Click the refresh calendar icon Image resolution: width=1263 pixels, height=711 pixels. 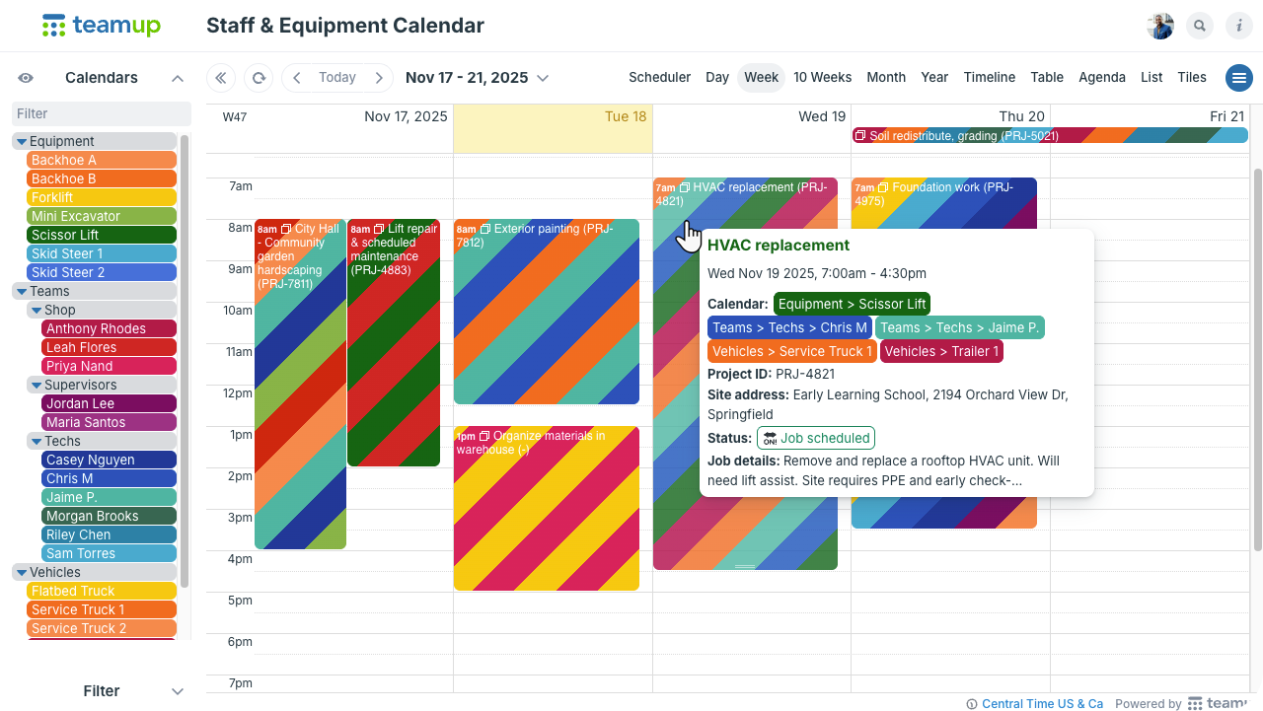(259, 78)
